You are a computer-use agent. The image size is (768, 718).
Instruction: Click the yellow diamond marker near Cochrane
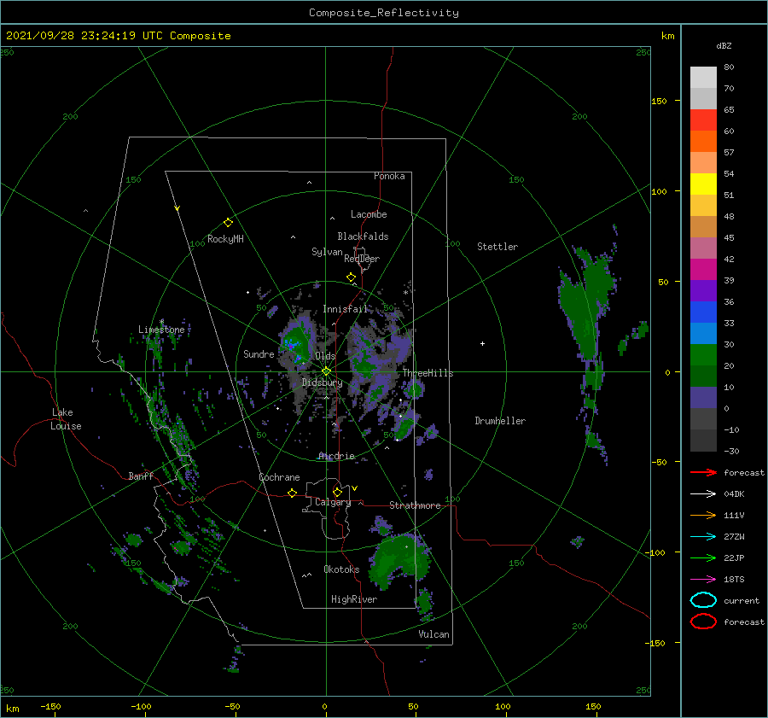pyautogui.click(x=292, y=493)
